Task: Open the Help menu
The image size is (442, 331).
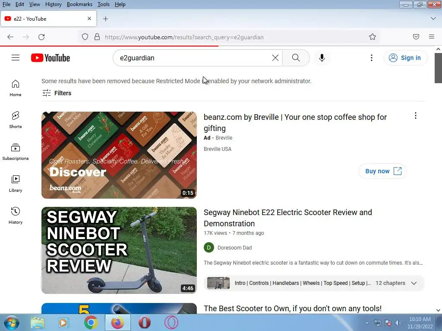Action: [120, 4]
